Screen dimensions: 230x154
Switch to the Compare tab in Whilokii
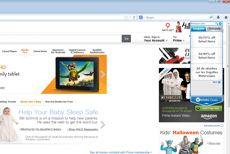(214, 29)
